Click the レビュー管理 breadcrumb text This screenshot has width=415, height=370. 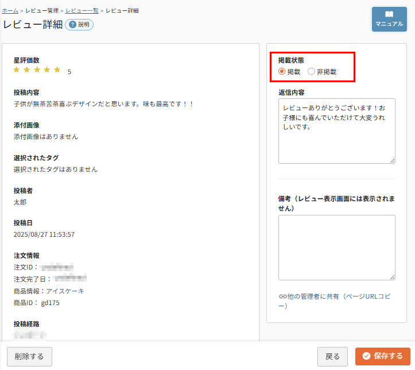pyautogui.click(x=42, y=10)
